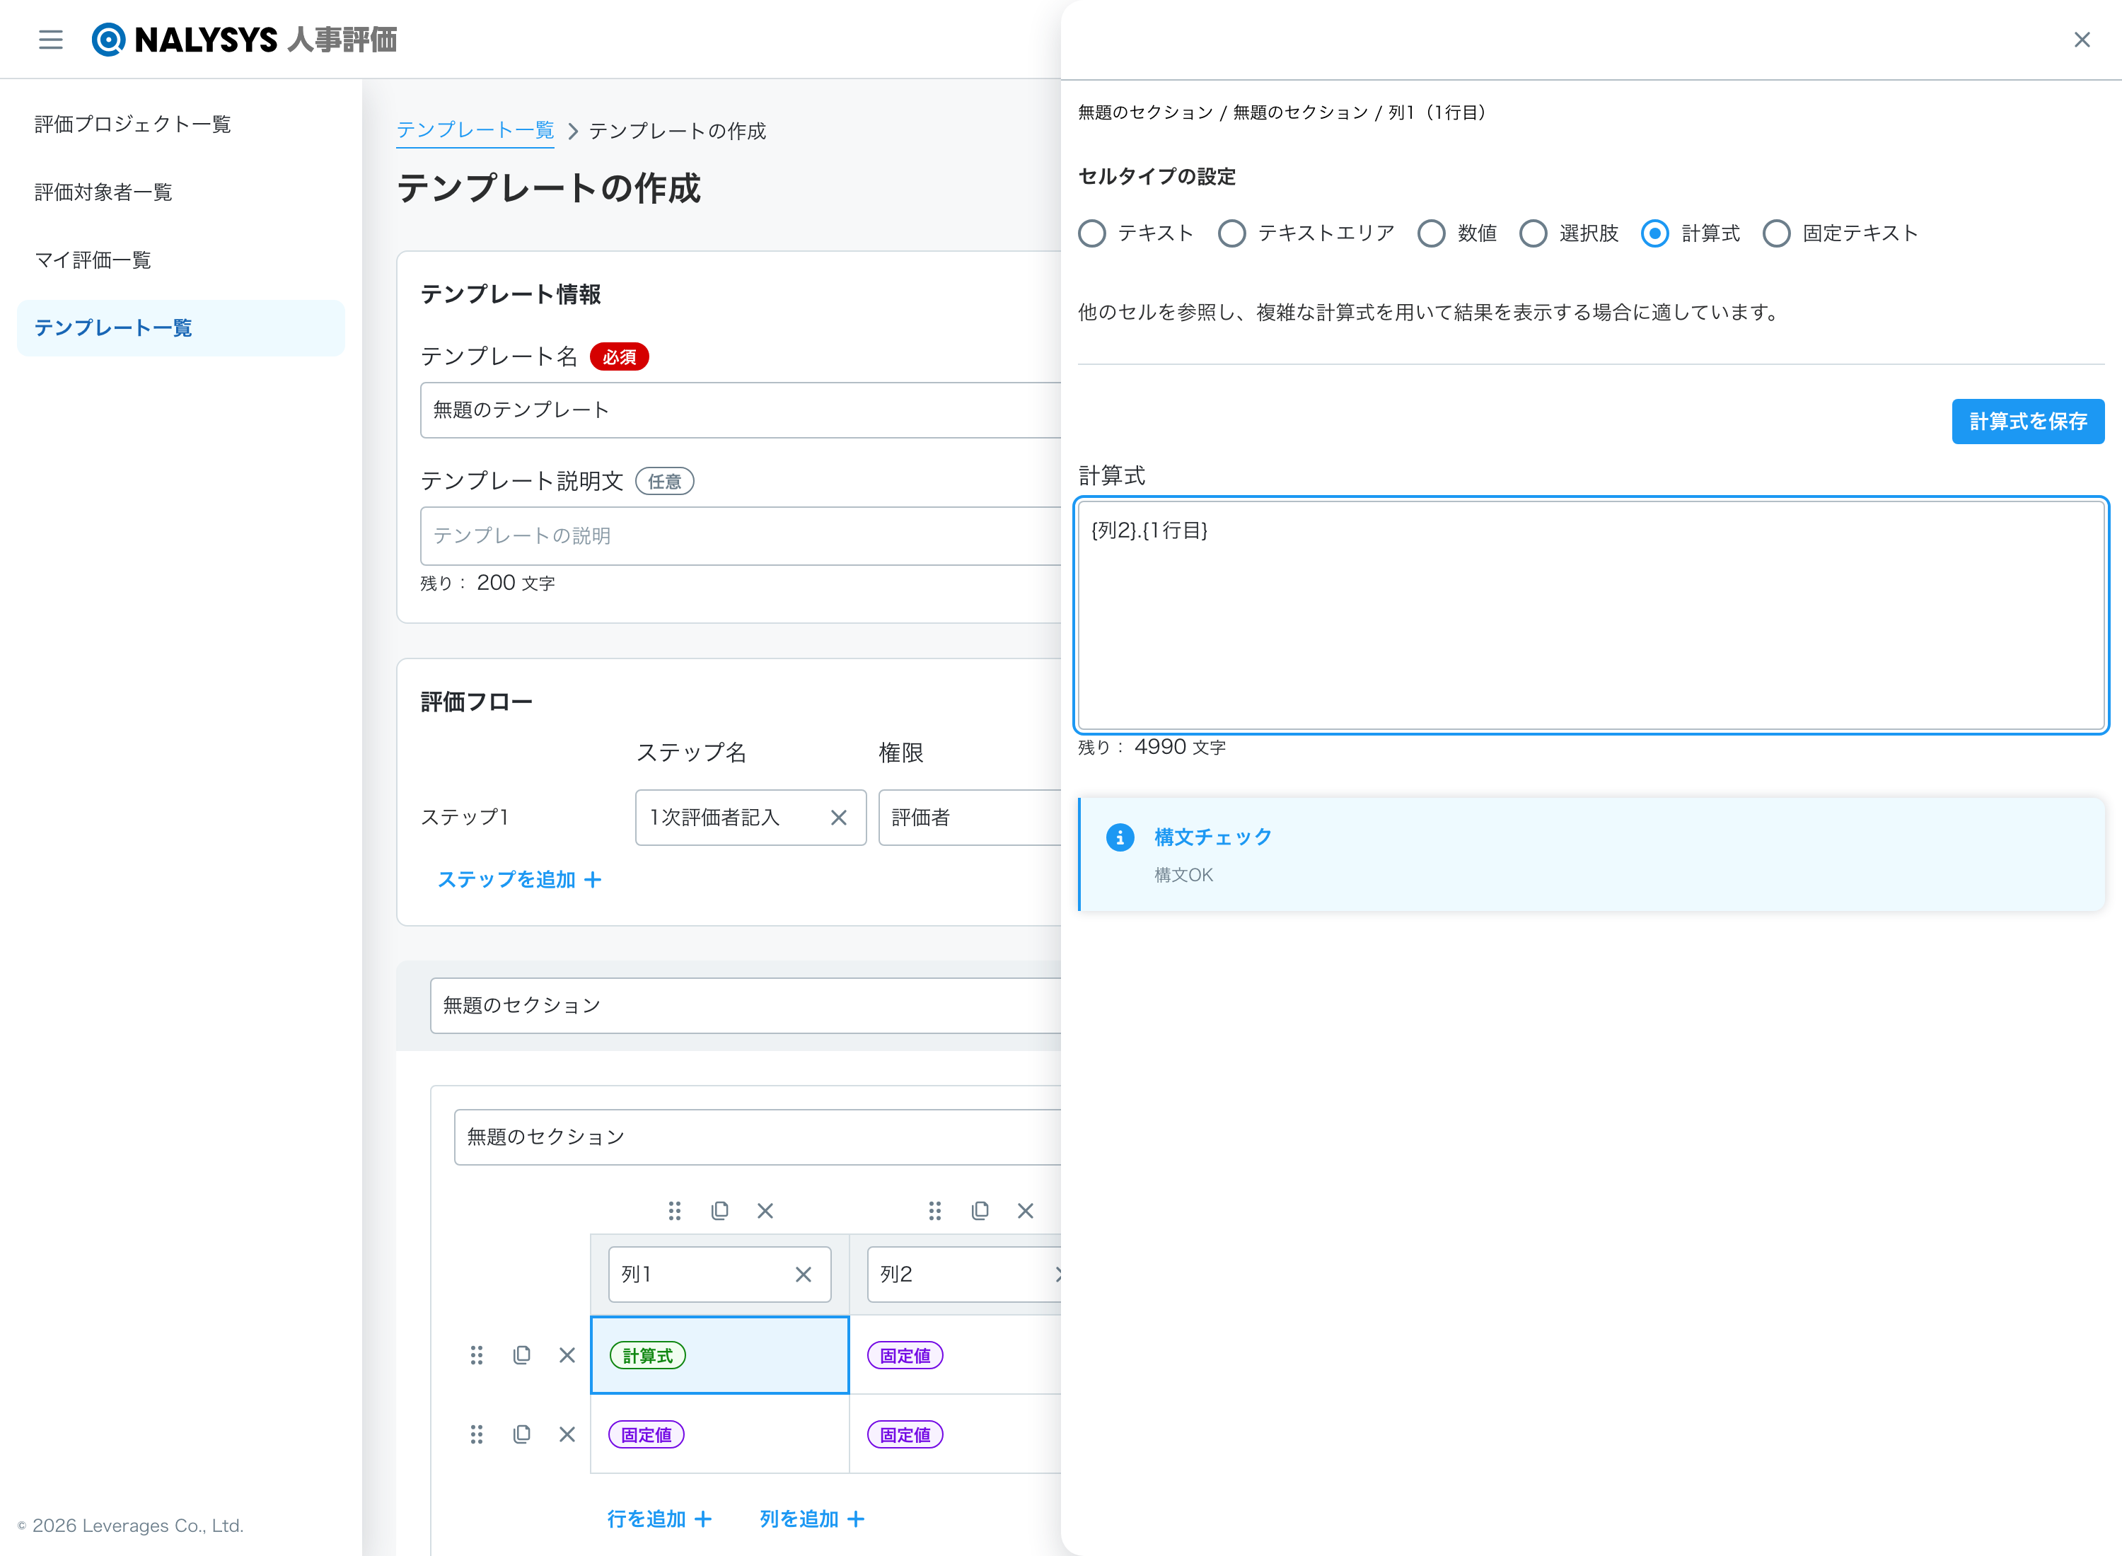The width and height of the screenshot is (2122, 1556).
Task: Click the 構文チェック info icon
Action: [x=1120, y=837]
